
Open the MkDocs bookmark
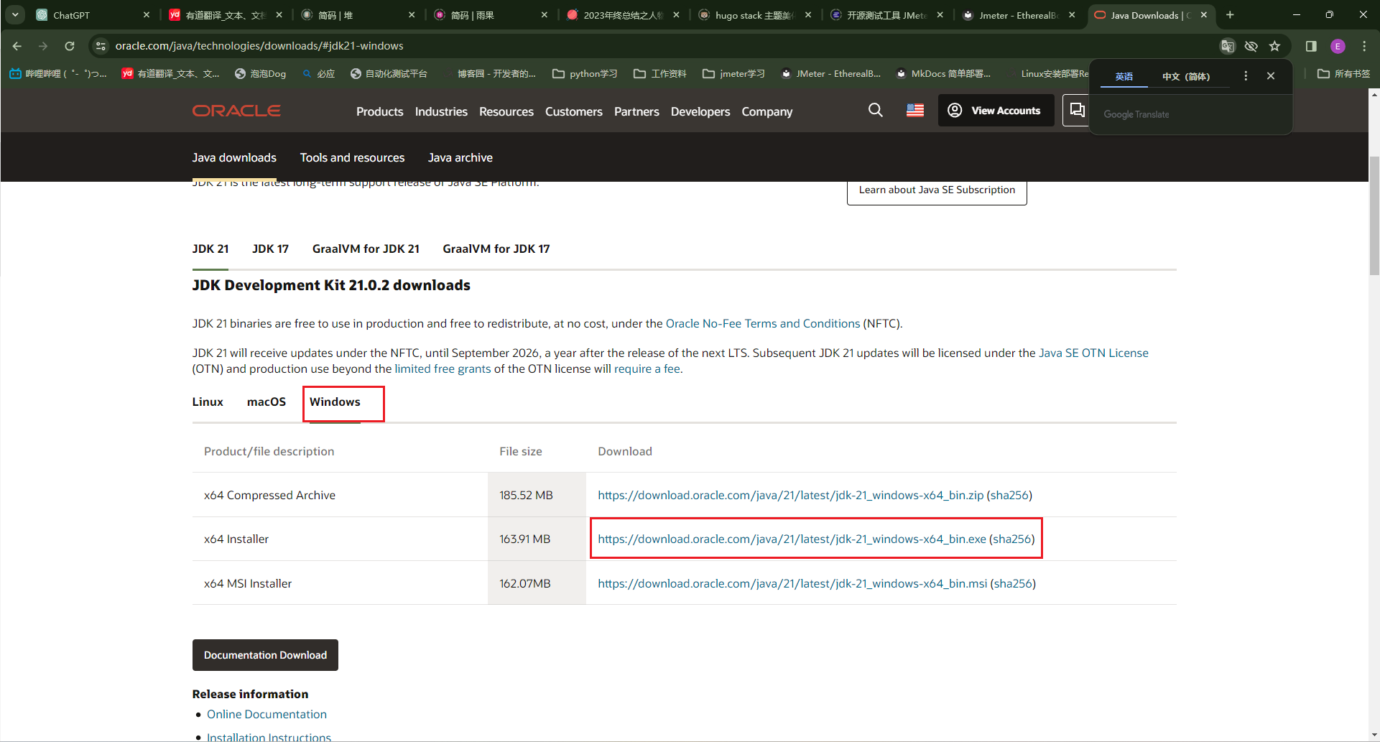click(x=943, y=73)
